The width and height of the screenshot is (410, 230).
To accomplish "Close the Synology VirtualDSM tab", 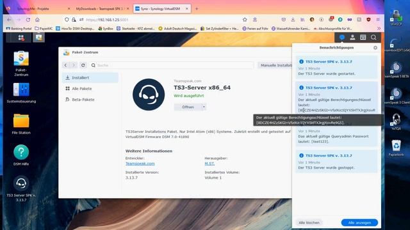I will pos(186,8).
